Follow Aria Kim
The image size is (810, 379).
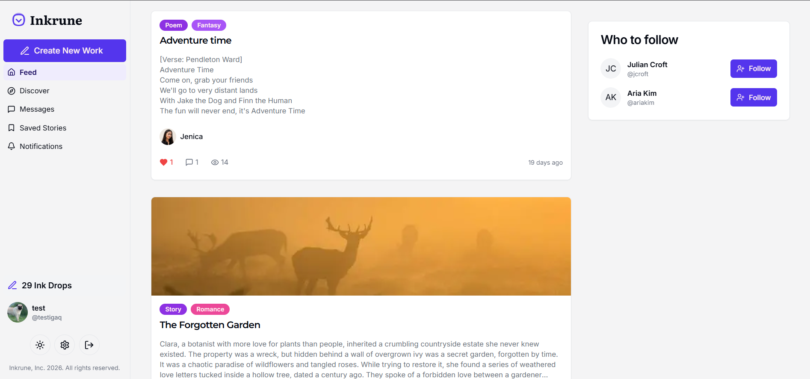coord(754,98)
